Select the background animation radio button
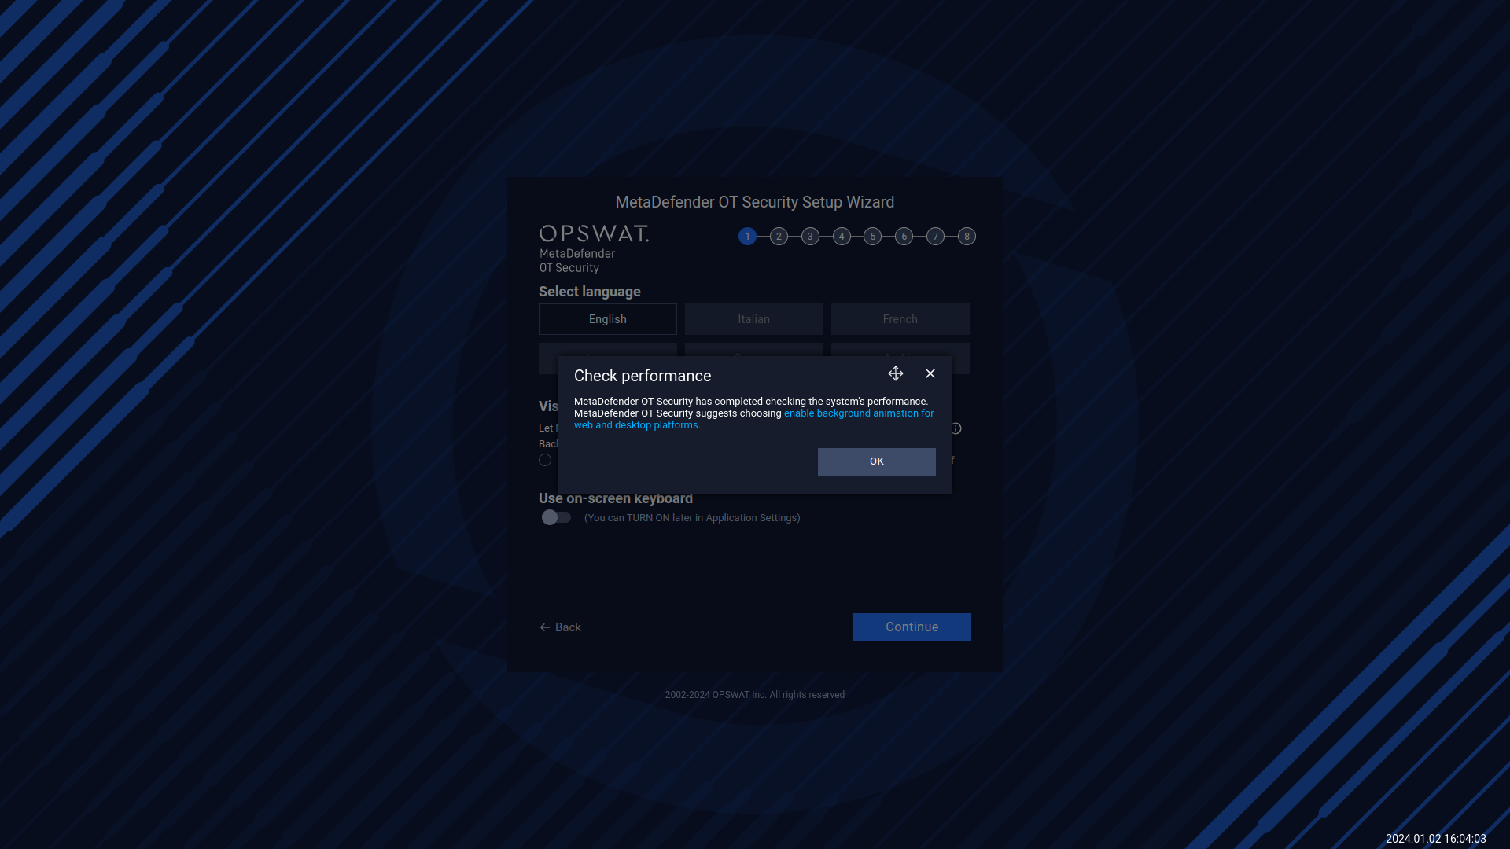 [x=545, y=460]
